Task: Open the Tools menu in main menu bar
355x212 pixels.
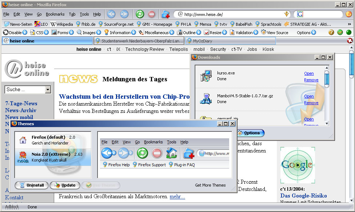Action: click(84, 14)
